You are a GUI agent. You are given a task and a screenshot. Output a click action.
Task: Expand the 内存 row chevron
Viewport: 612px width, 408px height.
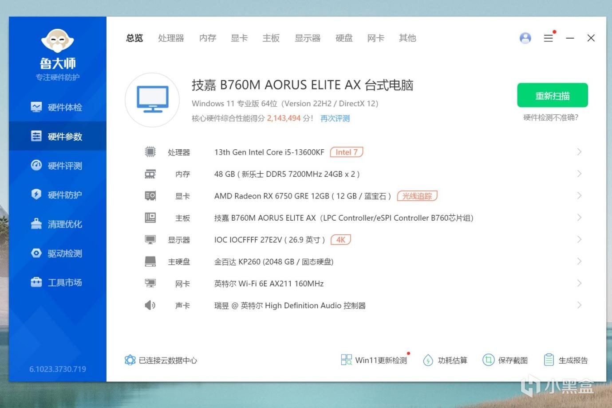579,174
